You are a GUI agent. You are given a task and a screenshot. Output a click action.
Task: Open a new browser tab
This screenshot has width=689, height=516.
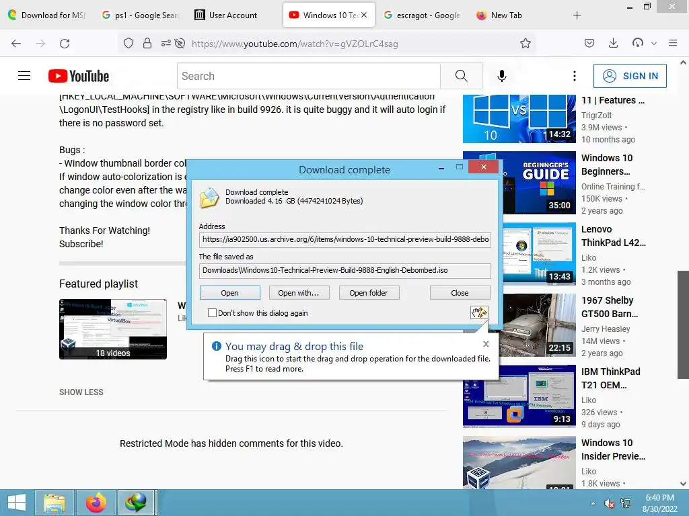[x=577, y=15]
